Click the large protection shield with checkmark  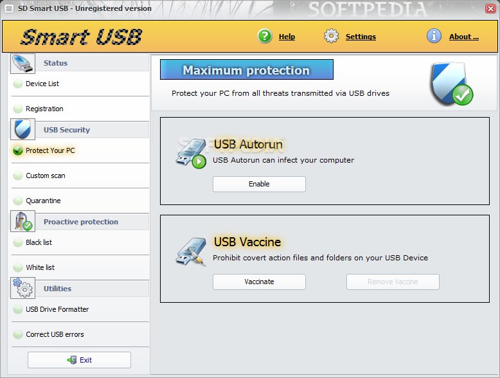click(x=452, y=84)
